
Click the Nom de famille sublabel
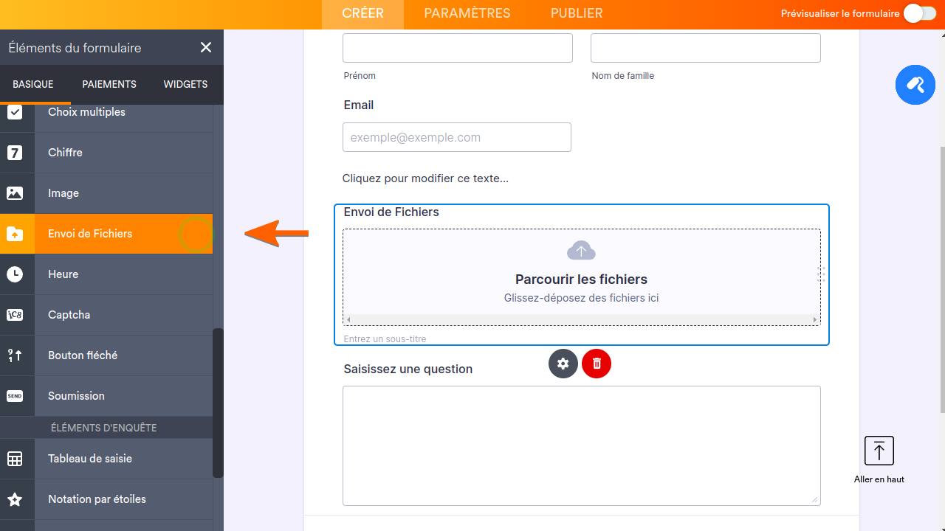point(623,76)
